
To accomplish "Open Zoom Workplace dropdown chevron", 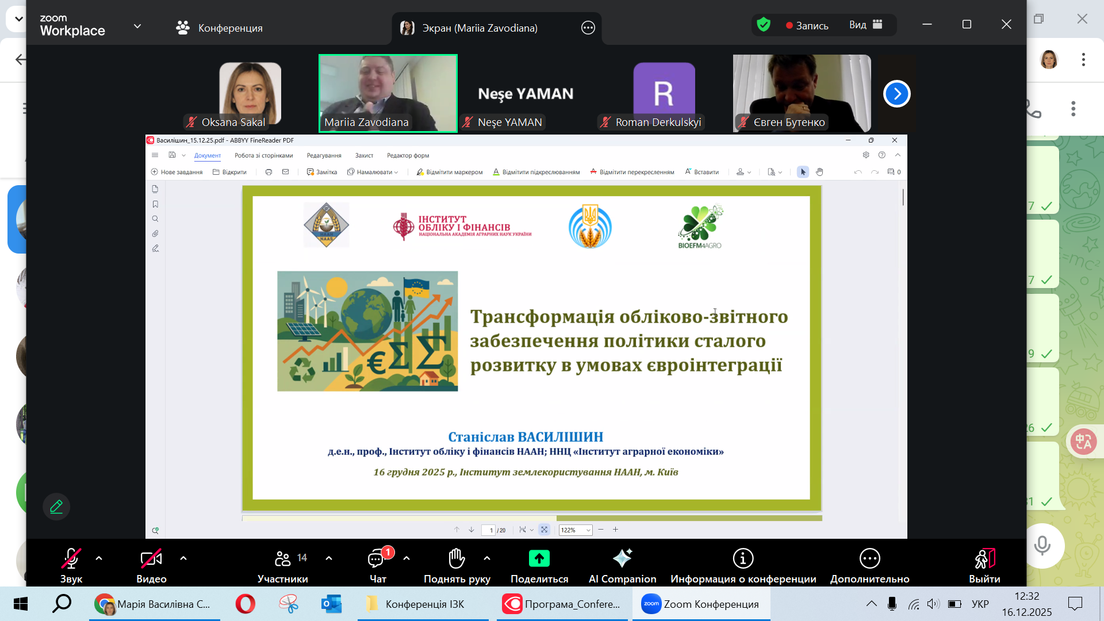I will click(x=137, y=26).
